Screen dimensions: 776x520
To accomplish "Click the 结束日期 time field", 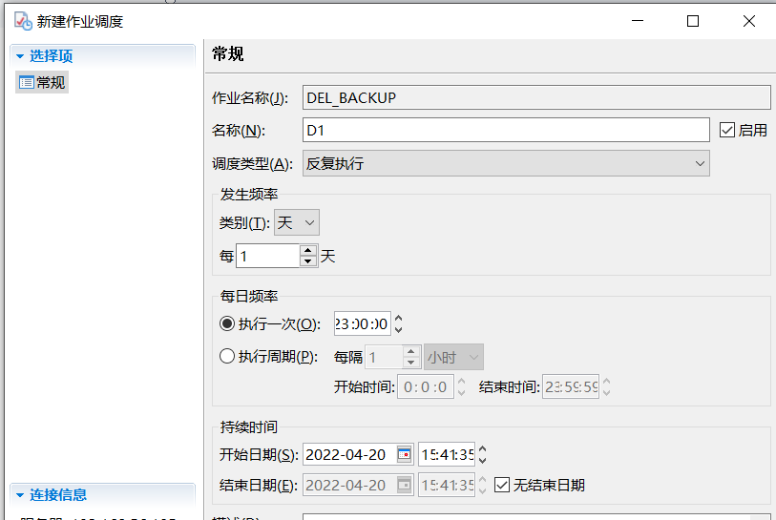I will (447, 486).
